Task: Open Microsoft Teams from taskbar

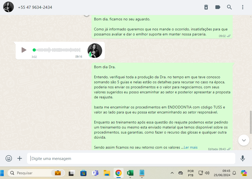Action: point(95,173)
